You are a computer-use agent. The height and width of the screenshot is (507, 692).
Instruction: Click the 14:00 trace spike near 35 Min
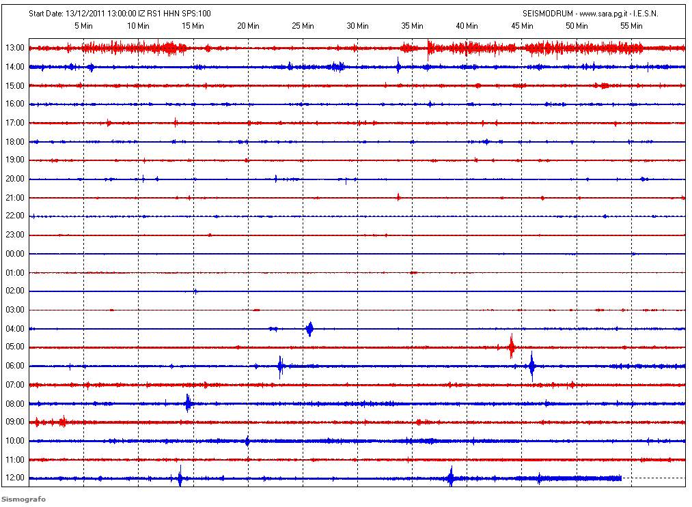point(398,66)
